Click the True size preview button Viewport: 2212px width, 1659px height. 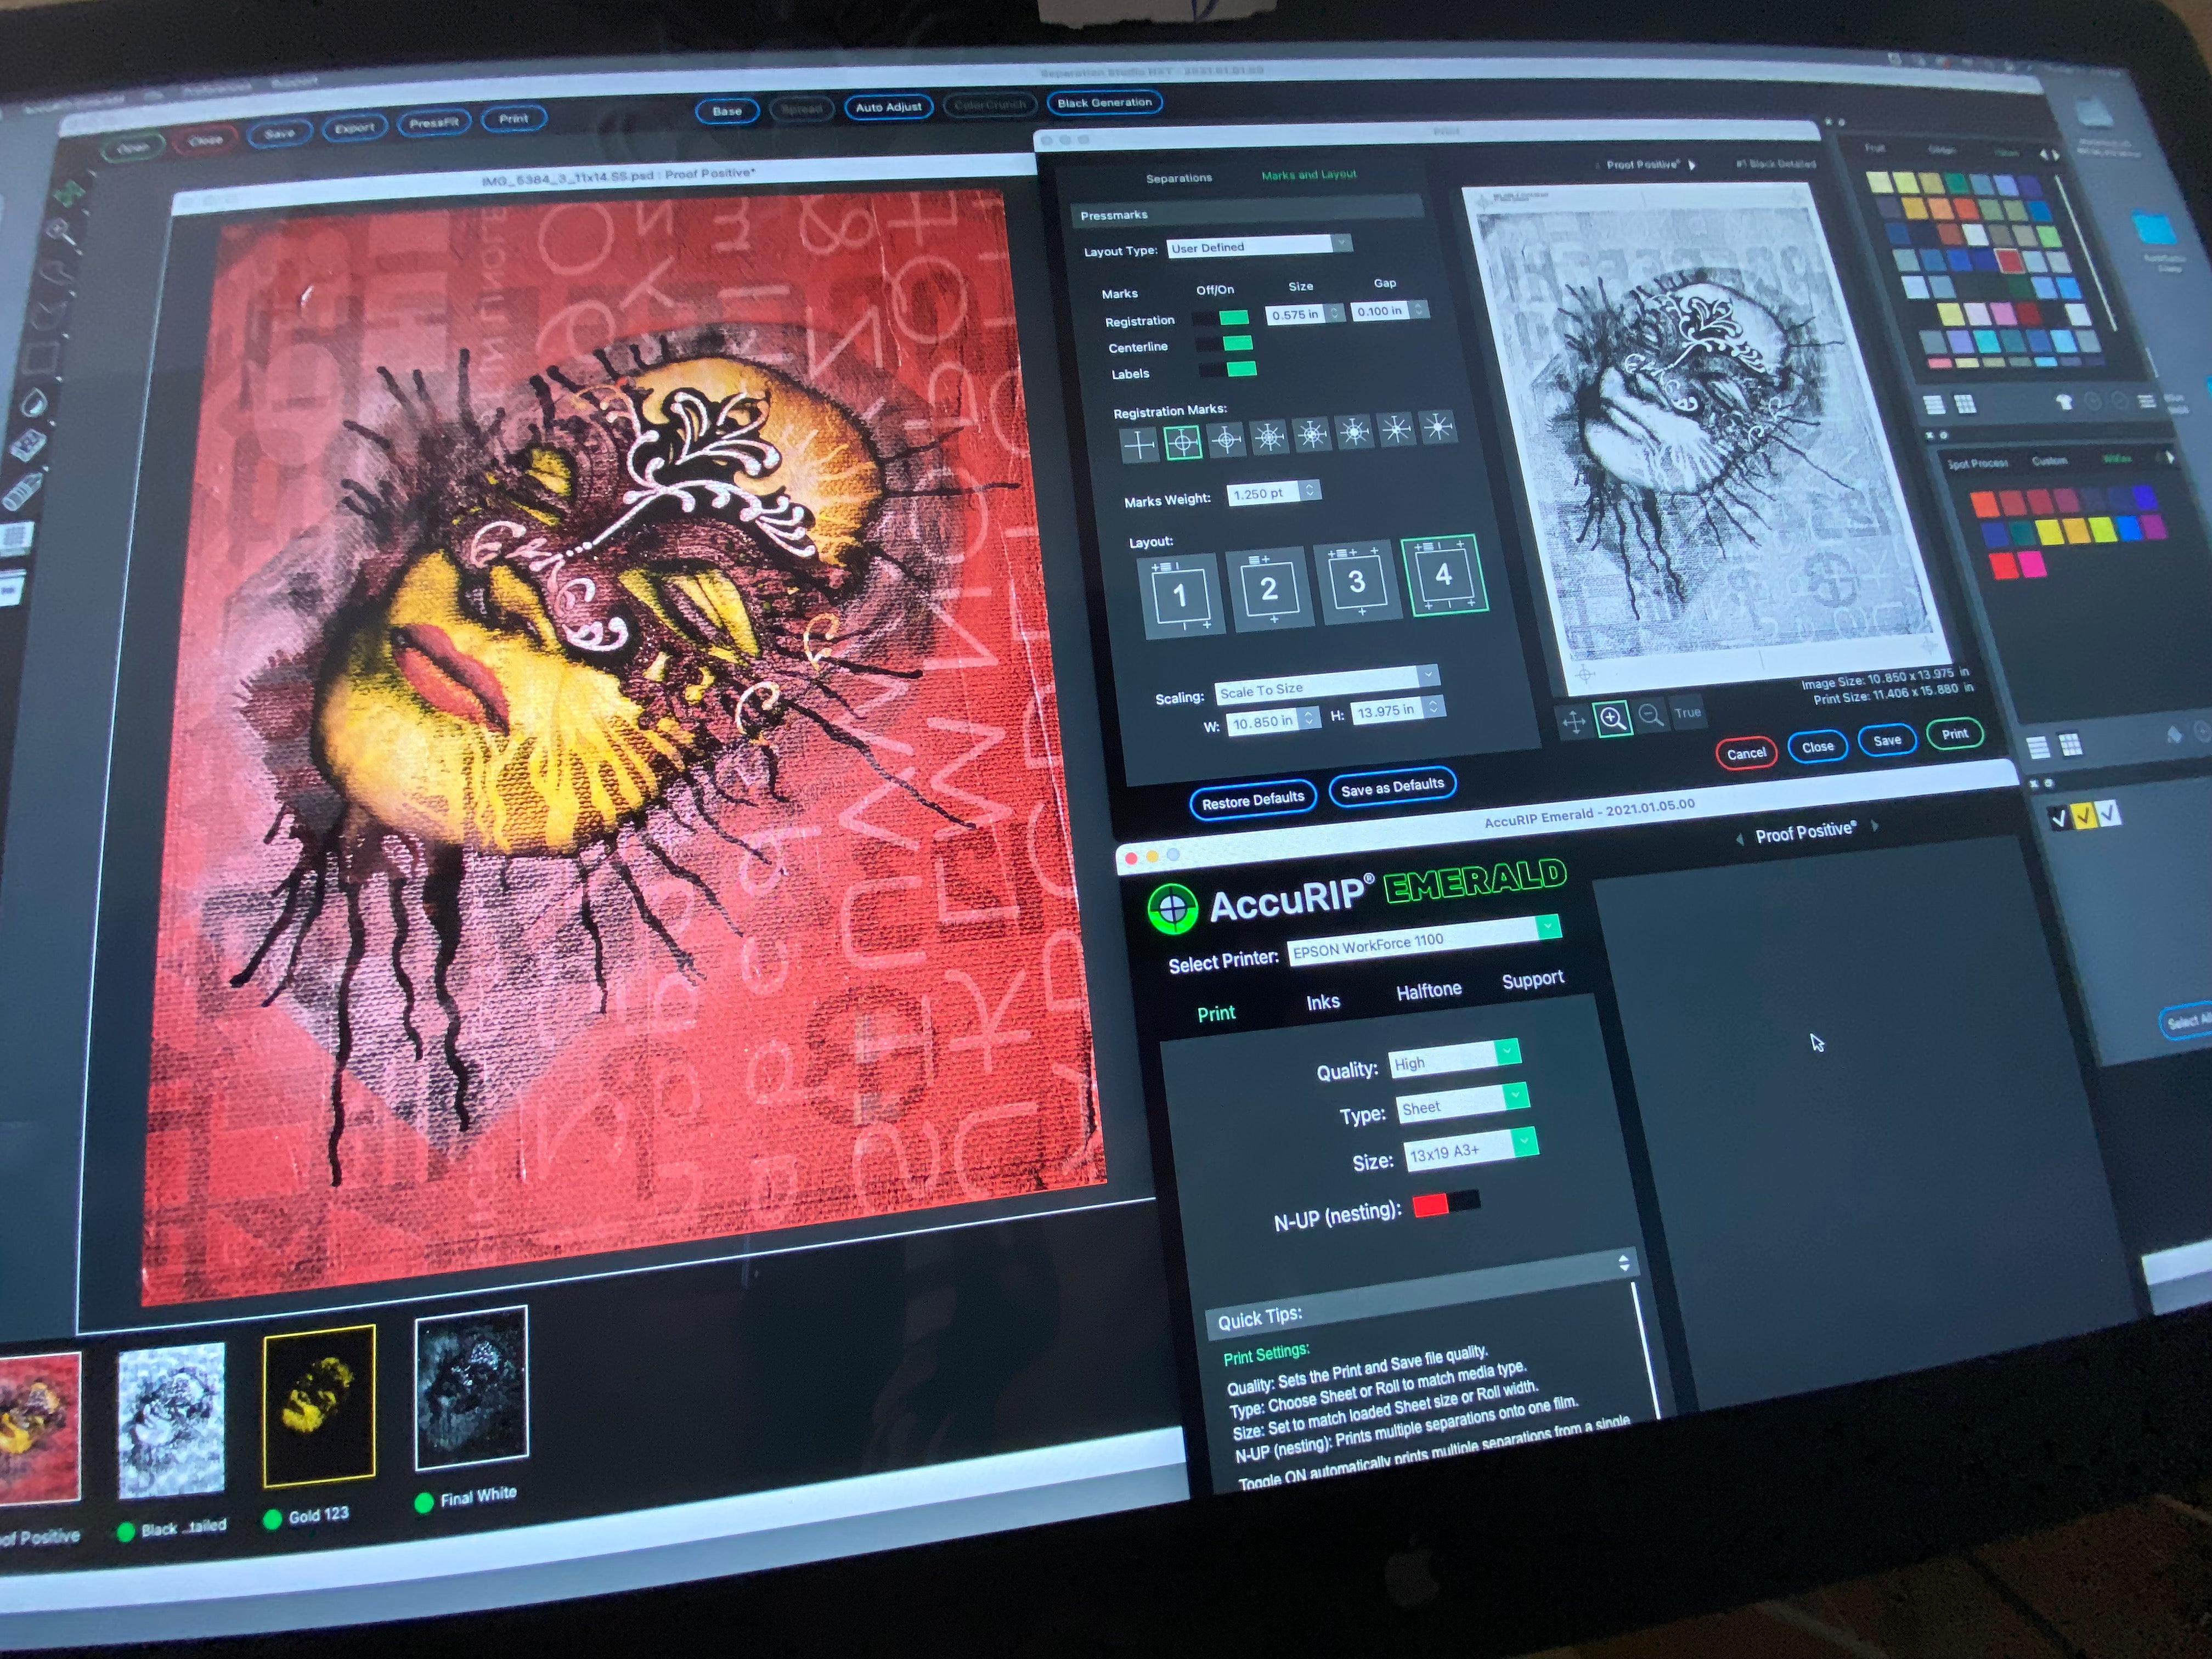point(1688,712)
